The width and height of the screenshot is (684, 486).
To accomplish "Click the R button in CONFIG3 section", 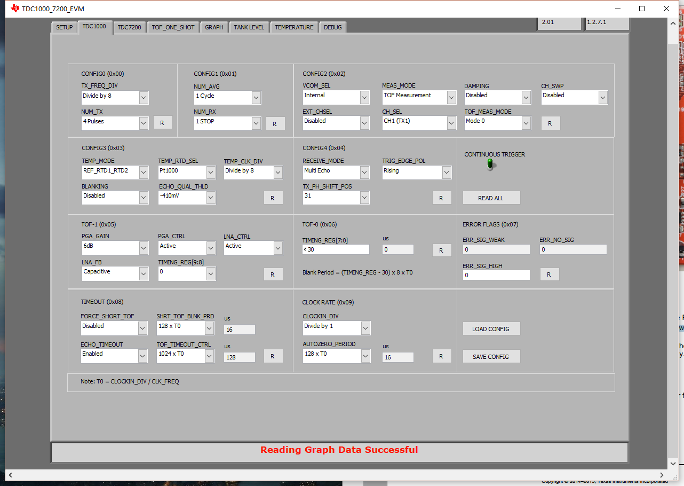I will point(273,198).
